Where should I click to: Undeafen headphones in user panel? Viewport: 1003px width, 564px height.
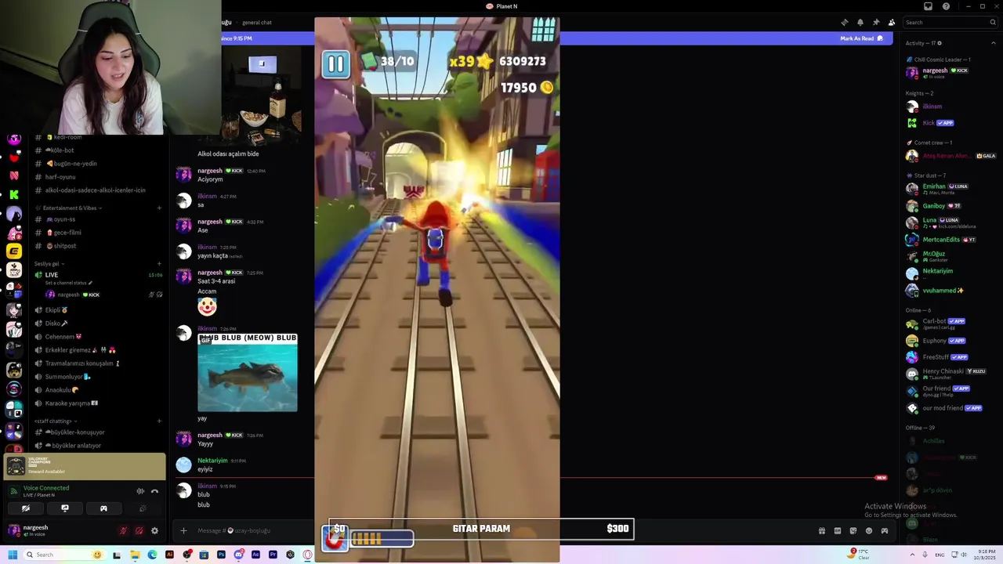tap(139, 530)
